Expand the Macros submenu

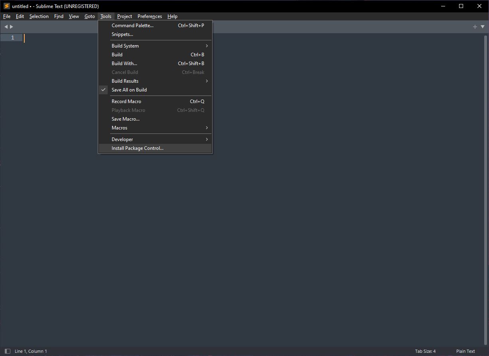click(155, 128)
